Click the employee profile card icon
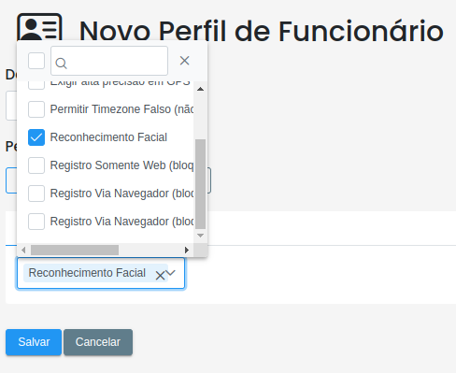This screenshot has width=456, height=373. (x=39, y=27)
